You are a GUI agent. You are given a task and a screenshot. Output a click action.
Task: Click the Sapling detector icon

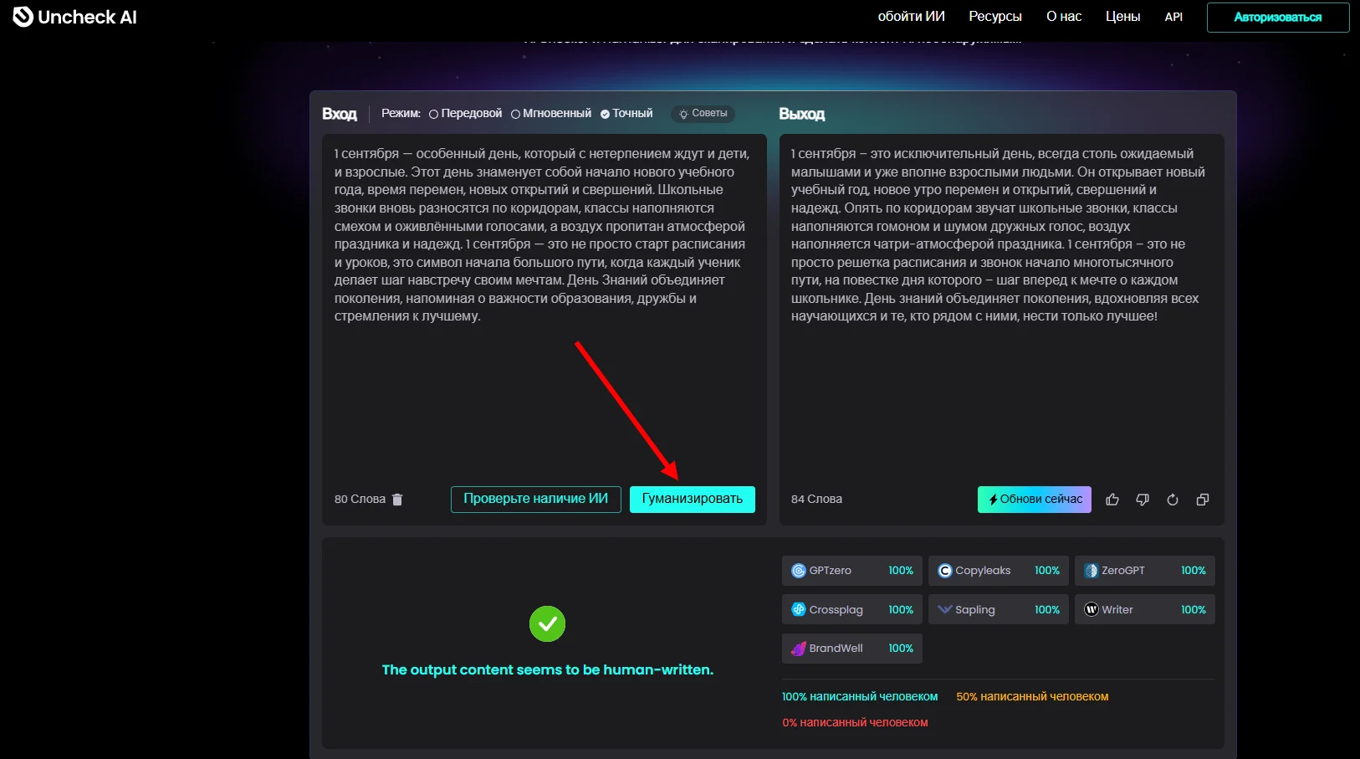click(945, 610)
